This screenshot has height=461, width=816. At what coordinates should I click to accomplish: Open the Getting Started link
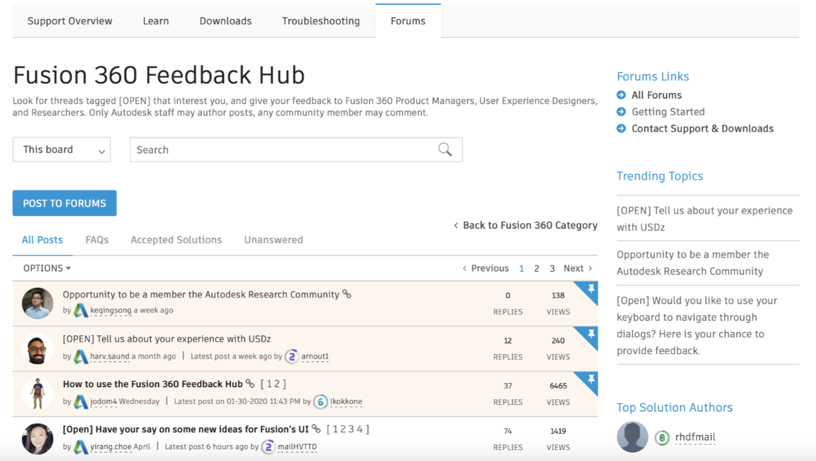coord(668,112)
